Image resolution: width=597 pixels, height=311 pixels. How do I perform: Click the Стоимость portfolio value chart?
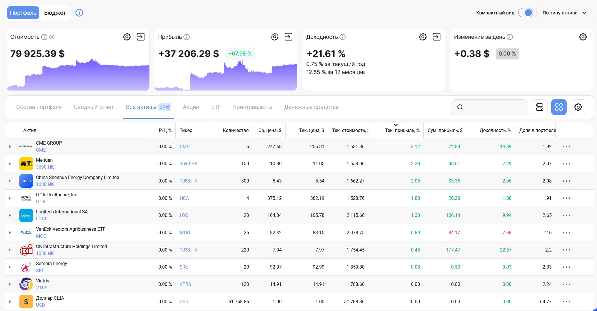(x=78, y=75)
